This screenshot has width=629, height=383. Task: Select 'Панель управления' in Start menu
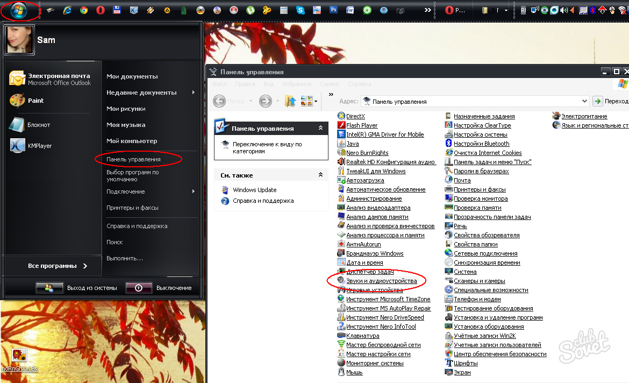click(x=133, y=159)
